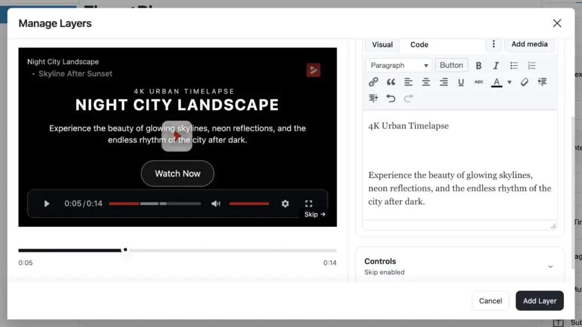Click the Skip link in the video
The height and width of the screenshot is (327, 582).
[x=315, y=214]
